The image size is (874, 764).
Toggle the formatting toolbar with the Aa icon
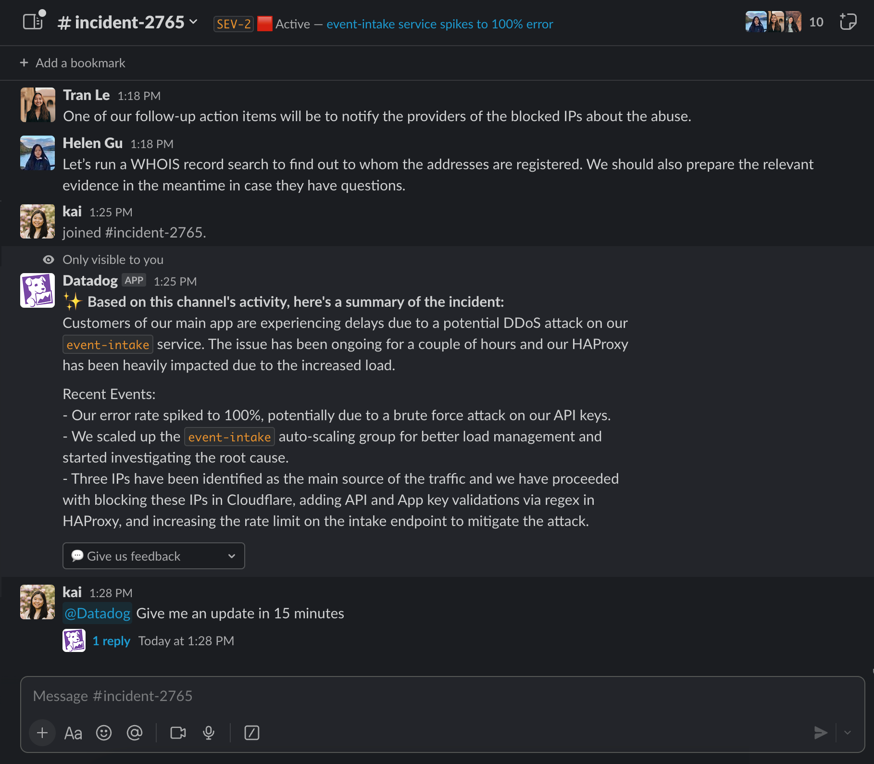[x=73, y=733]
